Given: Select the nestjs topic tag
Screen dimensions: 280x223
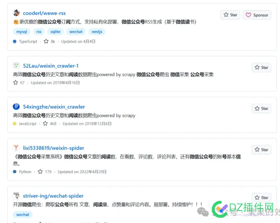Looking at the screenshot, I should (97, 31).
